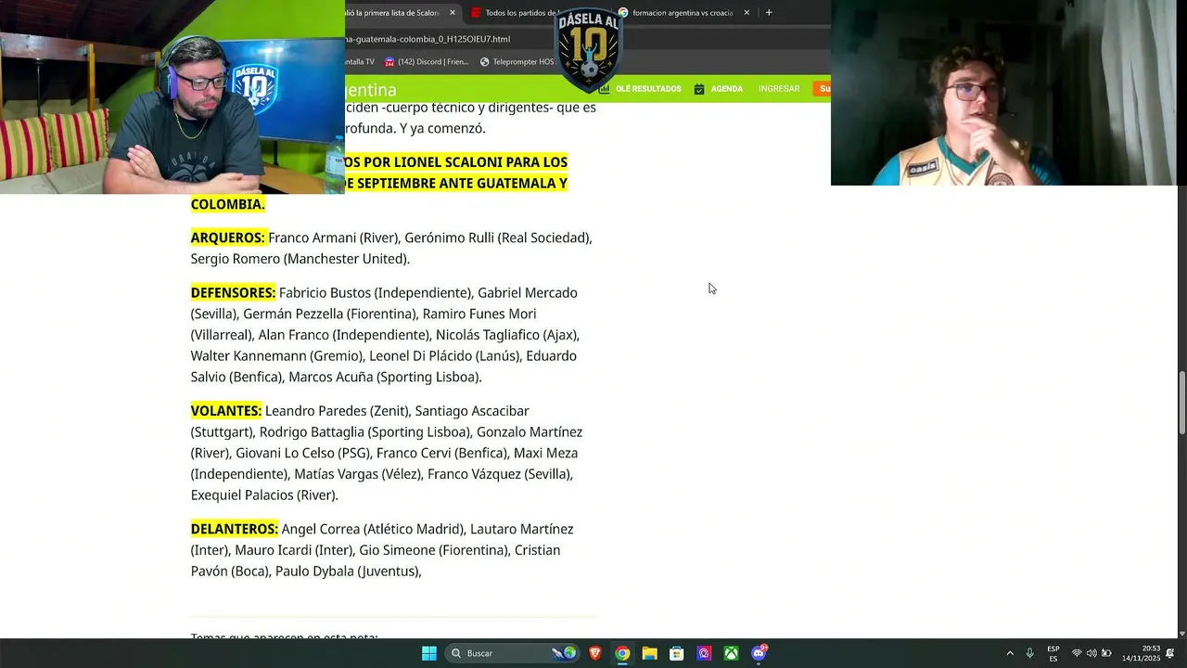
Task: Switch the ESP ES keyboard language
Action: coord(1053,653)
